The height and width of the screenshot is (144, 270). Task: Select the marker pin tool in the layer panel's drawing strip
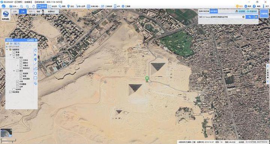[x=36, y=59]
